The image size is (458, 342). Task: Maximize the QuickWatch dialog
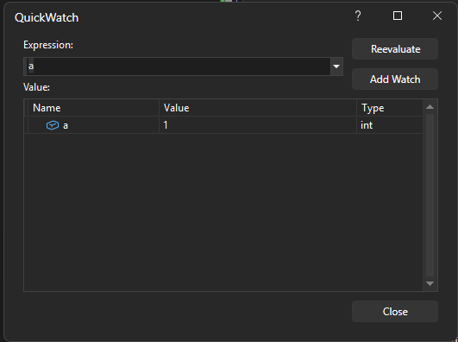tap(398, 16)
